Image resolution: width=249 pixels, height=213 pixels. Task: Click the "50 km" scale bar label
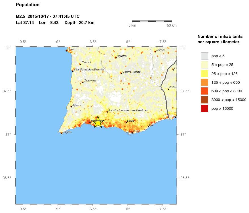[x=172, y=25]
